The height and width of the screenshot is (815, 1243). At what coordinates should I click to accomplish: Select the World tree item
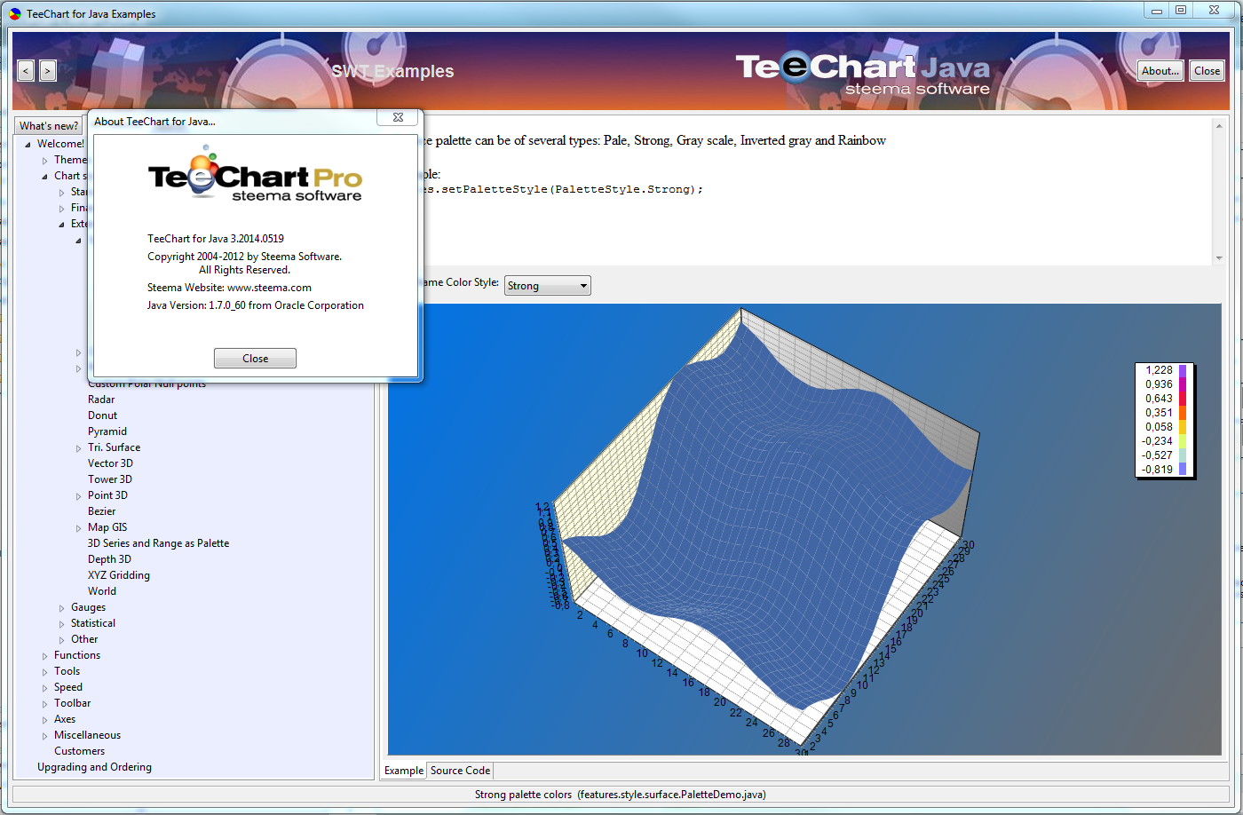pos(102,591)
